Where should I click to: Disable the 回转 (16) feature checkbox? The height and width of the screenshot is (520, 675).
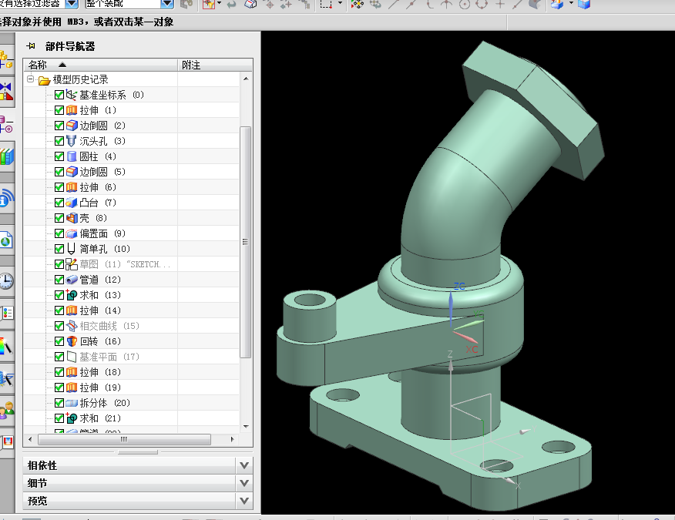[x=59, y=341]
